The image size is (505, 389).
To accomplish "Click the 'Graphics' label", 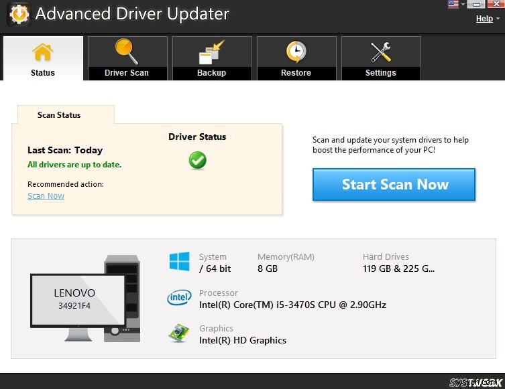I will coord(216,328).
